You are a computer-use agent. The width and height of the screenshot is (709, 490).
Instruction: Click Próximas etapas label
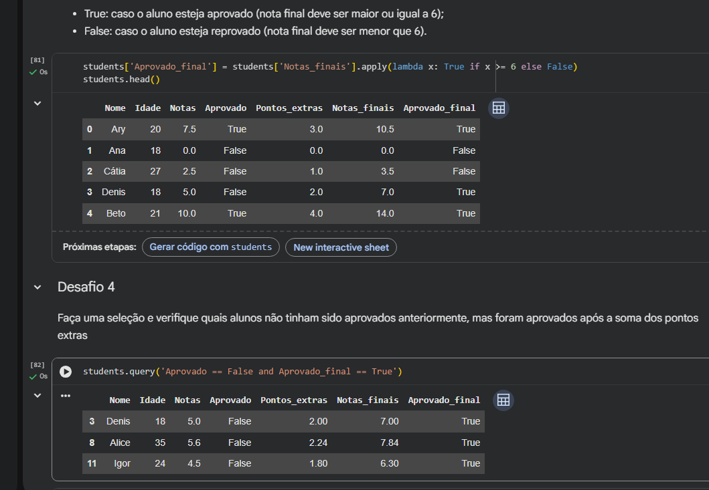[x=100, y=247]
